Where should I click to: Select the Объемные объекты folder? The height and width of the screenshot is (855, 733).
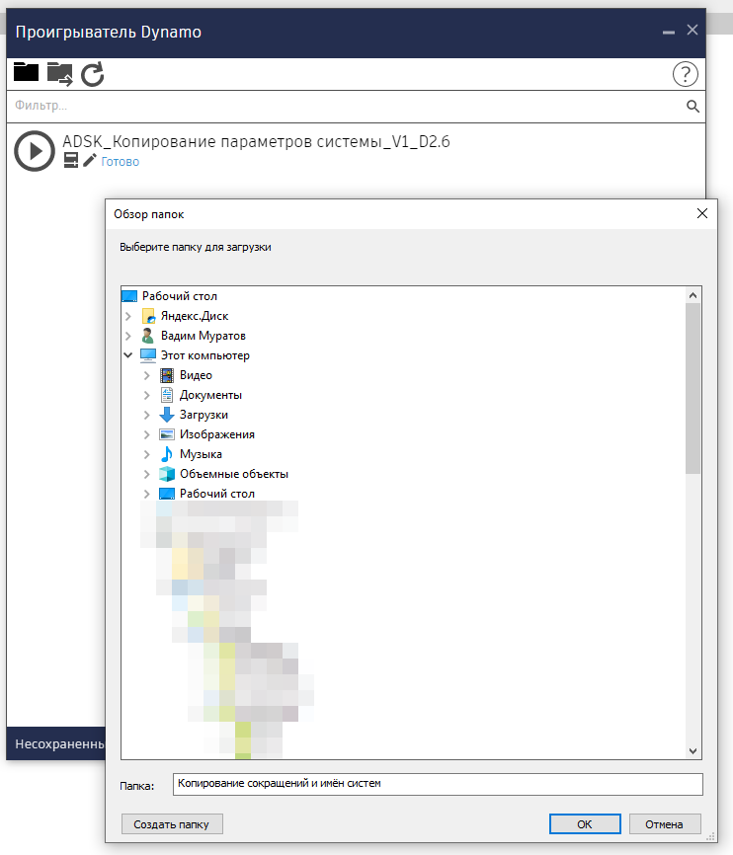pyautogui.click(x=234, y=474)
